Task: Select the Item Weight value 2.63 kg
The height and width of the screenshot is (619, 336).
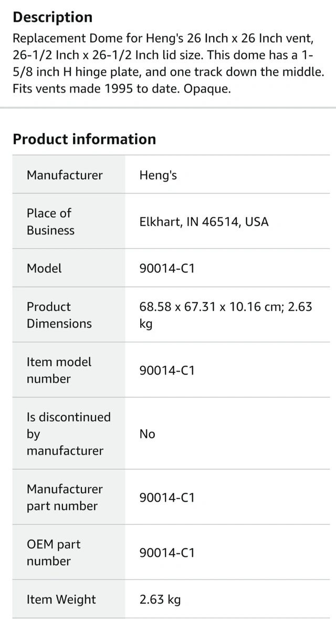Action: coord(160,600)
